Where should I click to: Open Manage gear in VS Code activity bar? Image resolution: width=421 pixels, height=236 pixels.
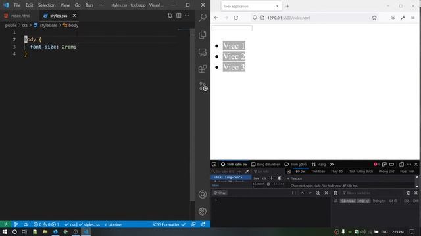click(203, 211)
